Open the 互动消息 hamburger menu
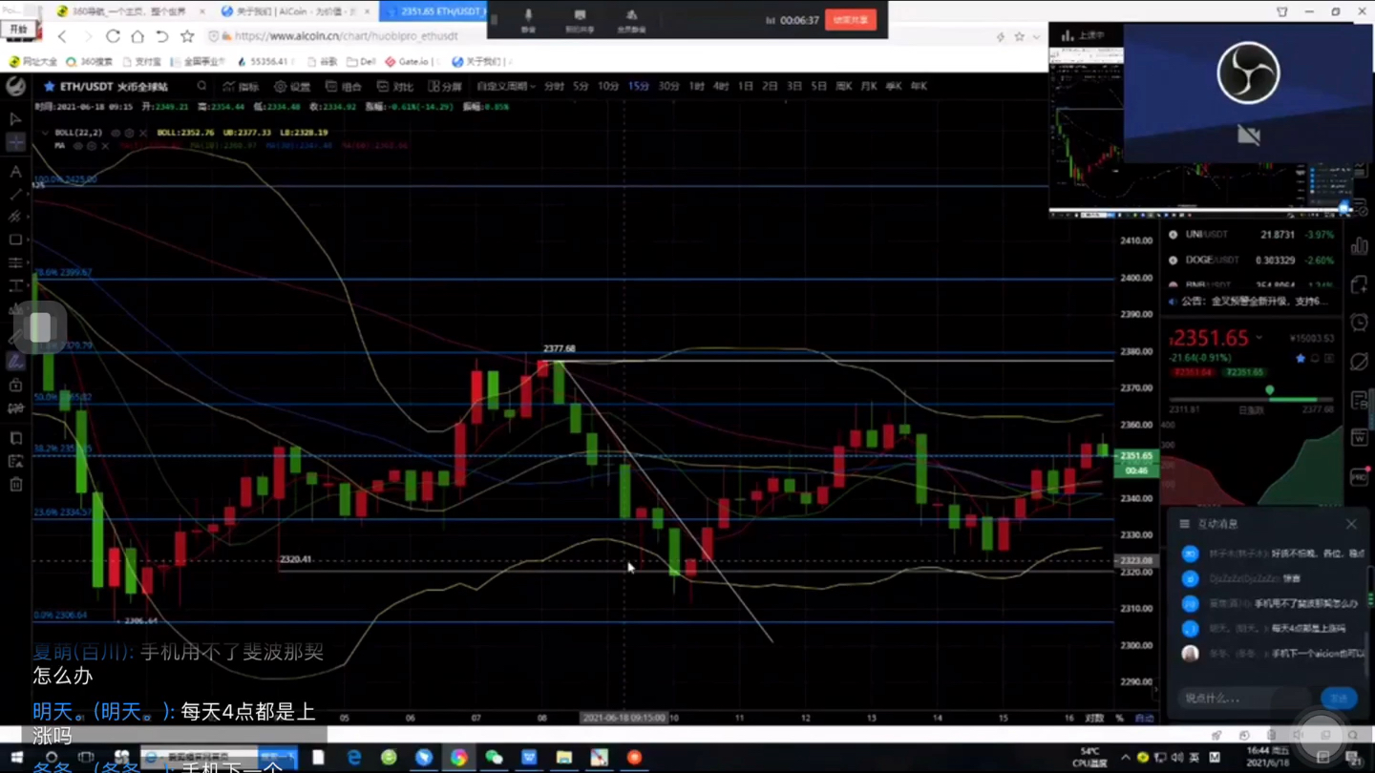This screenshot has width=1375, height=773. tap(1184, 524)
